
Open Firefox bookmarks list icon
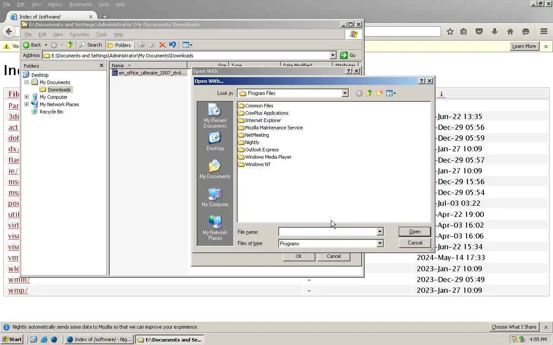(464, 31)
